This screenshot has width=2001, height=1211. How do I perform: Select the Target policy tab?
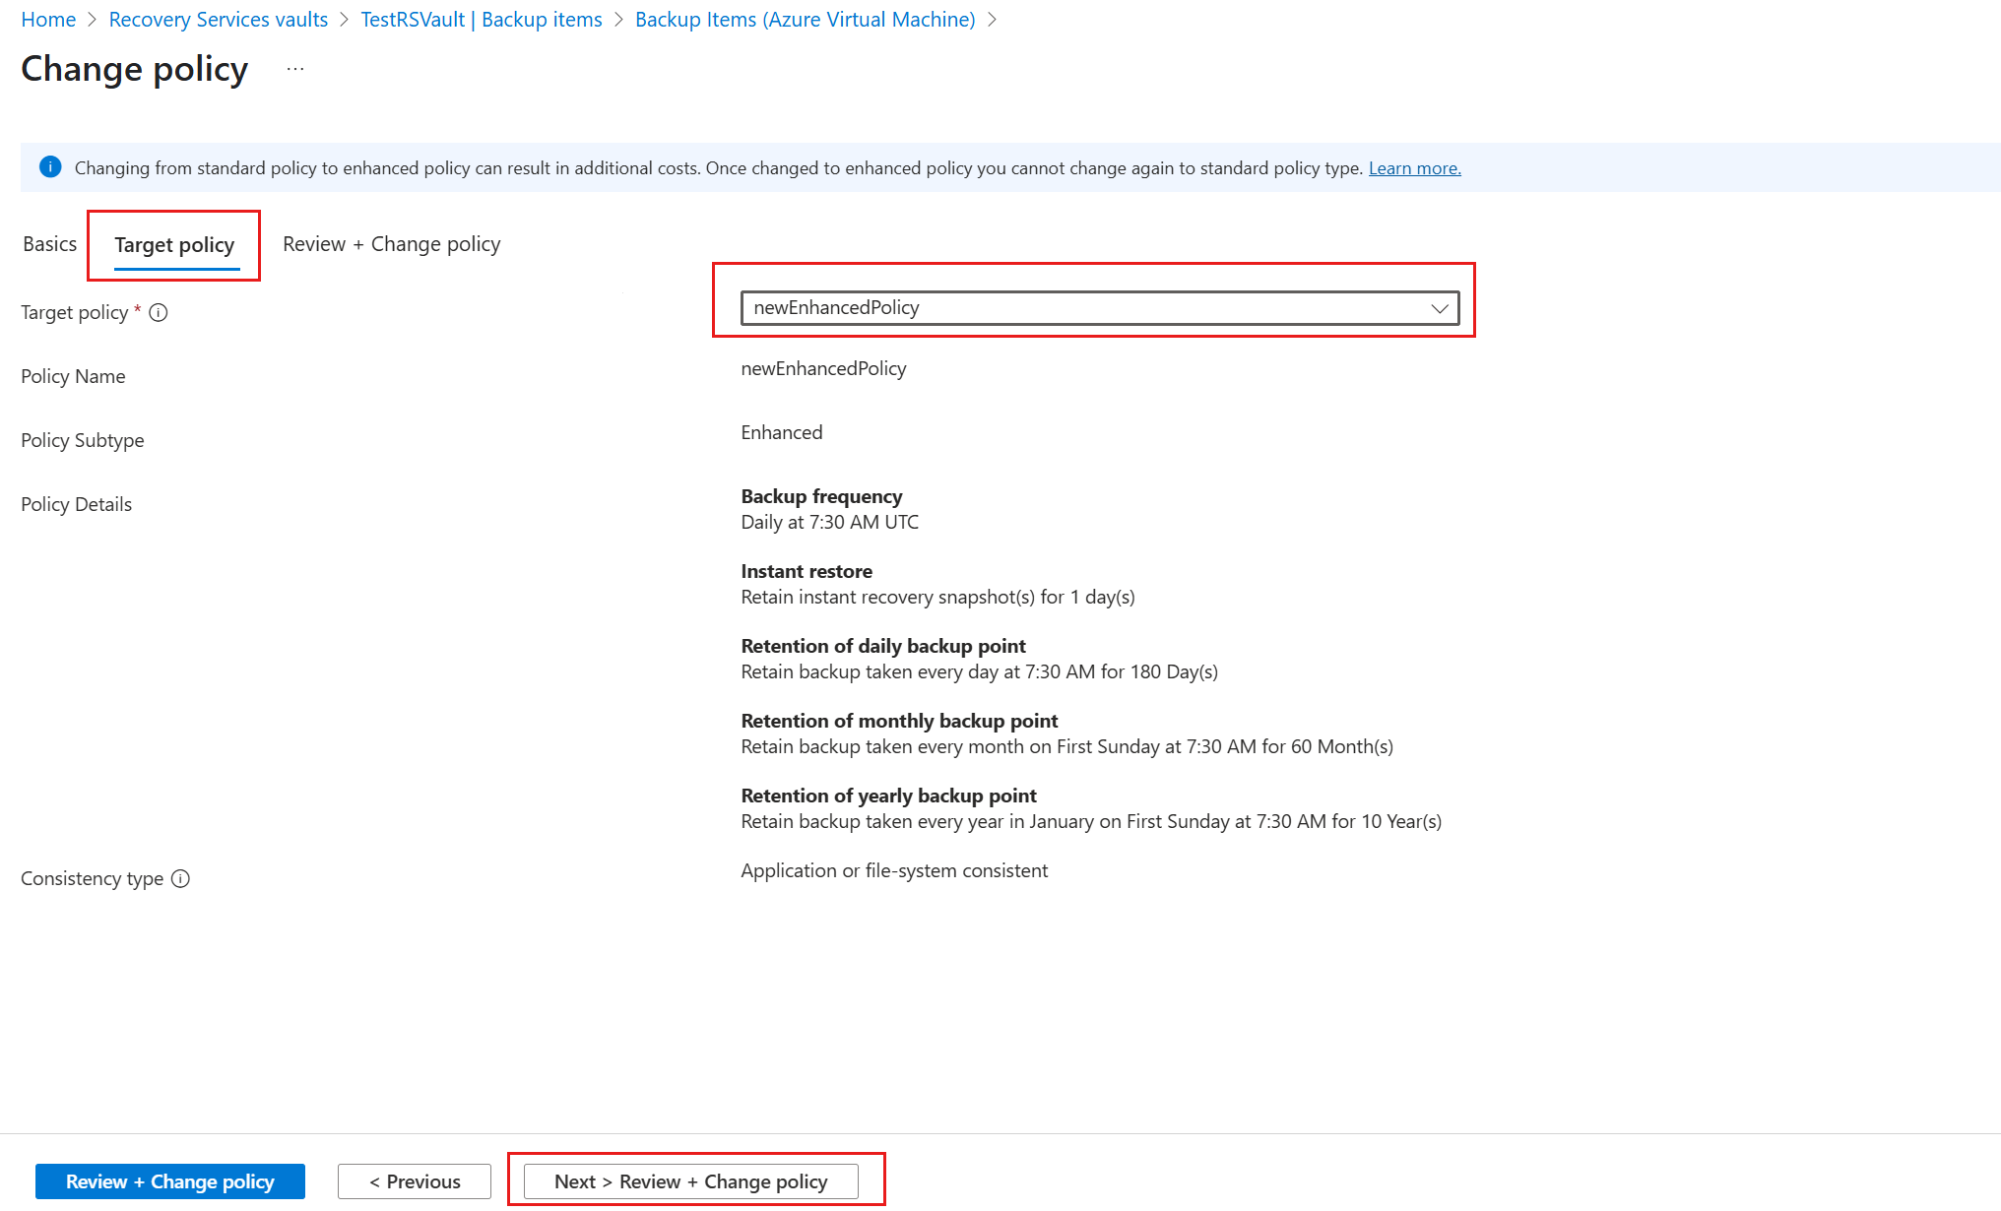click(x=174, y=245)
